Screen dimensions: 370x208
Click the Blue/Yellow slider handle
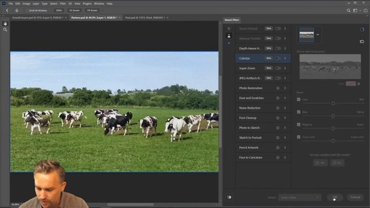333,116
